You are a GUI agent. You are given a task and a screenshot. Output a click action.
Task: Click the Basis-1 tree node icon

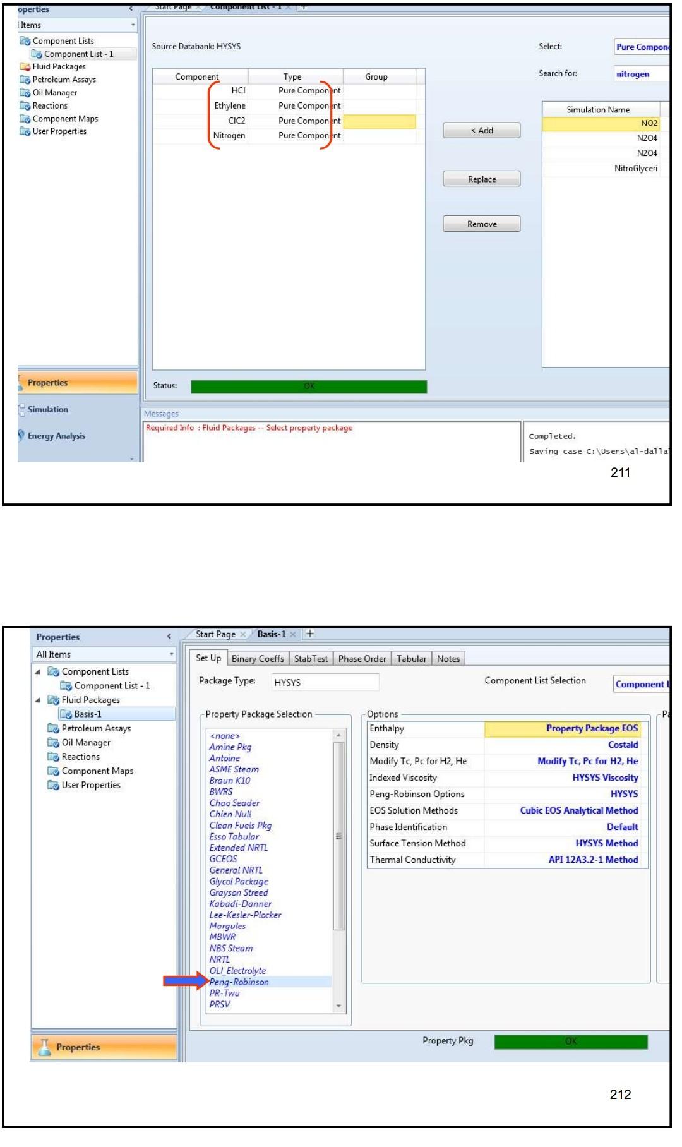pyautogui.click(x=66, y=714)
